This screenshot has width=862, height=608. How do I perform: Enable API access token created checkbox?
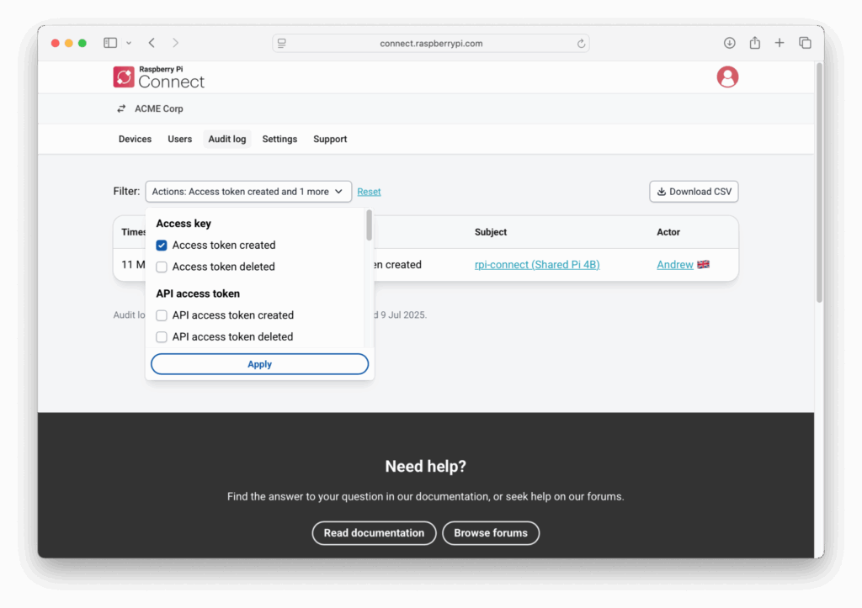(x=162, y=315)
